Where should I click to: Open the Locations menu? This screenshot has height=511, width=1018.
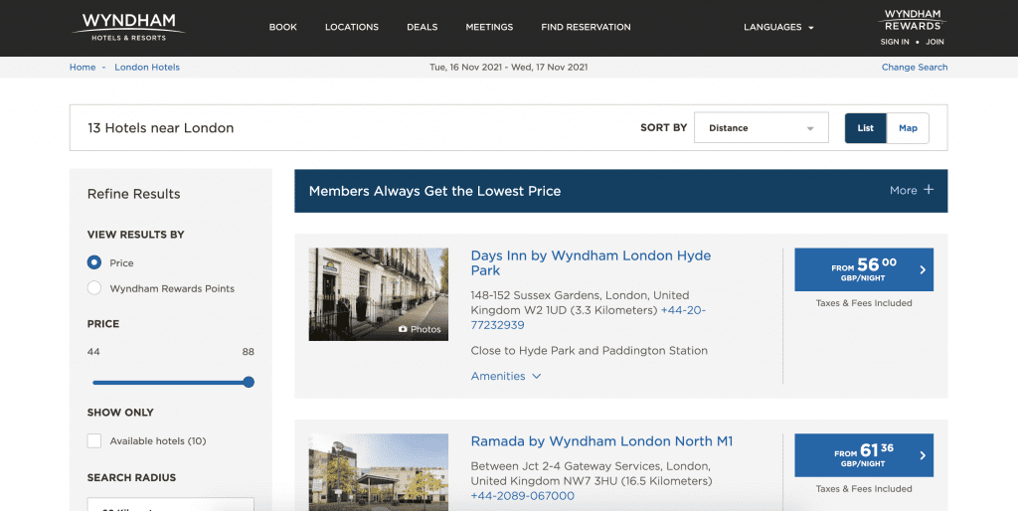[x=352, y=27]
